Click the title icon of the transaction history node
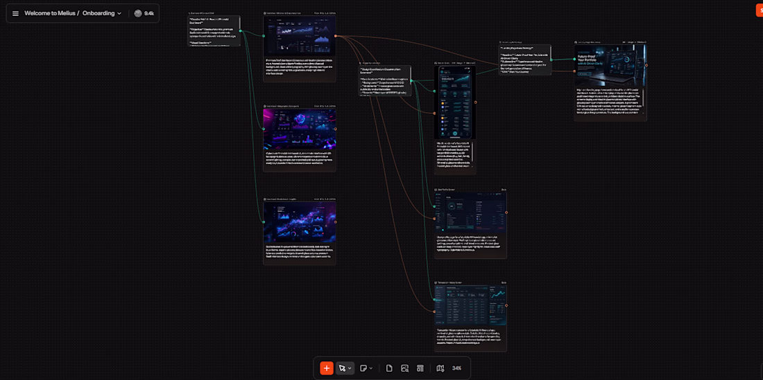 click(436, 282)
